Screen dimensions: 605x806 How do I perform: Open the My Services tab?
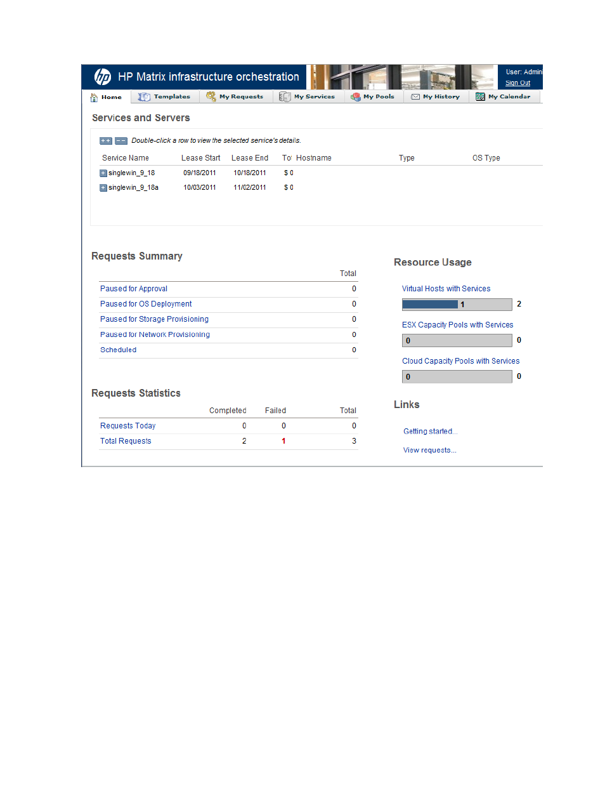(308, 96)
